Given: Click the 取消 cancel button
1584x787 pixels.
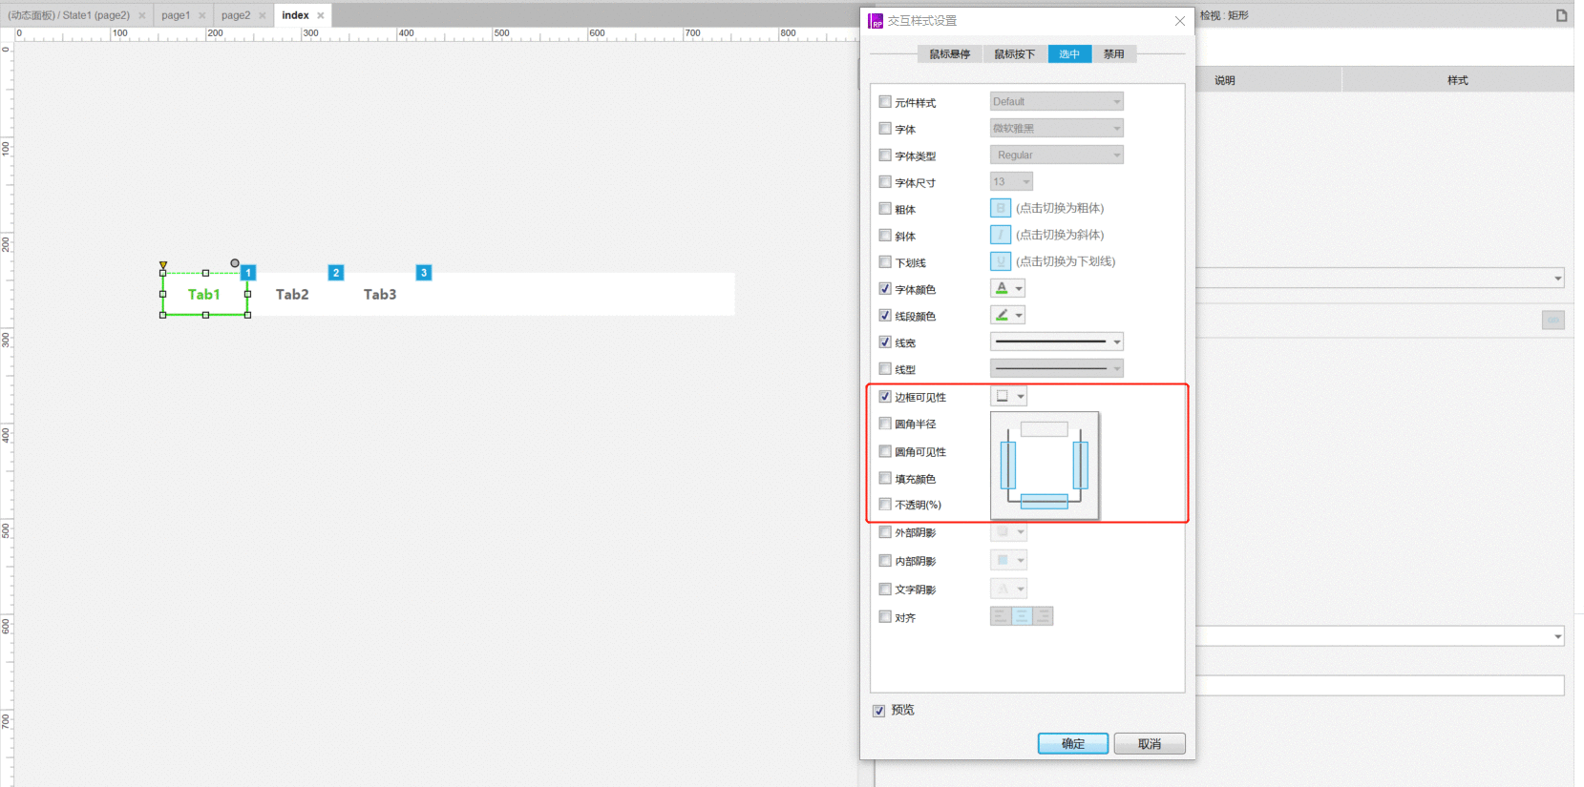Looking at the screenshot, I should click(x=1150, y=743).
